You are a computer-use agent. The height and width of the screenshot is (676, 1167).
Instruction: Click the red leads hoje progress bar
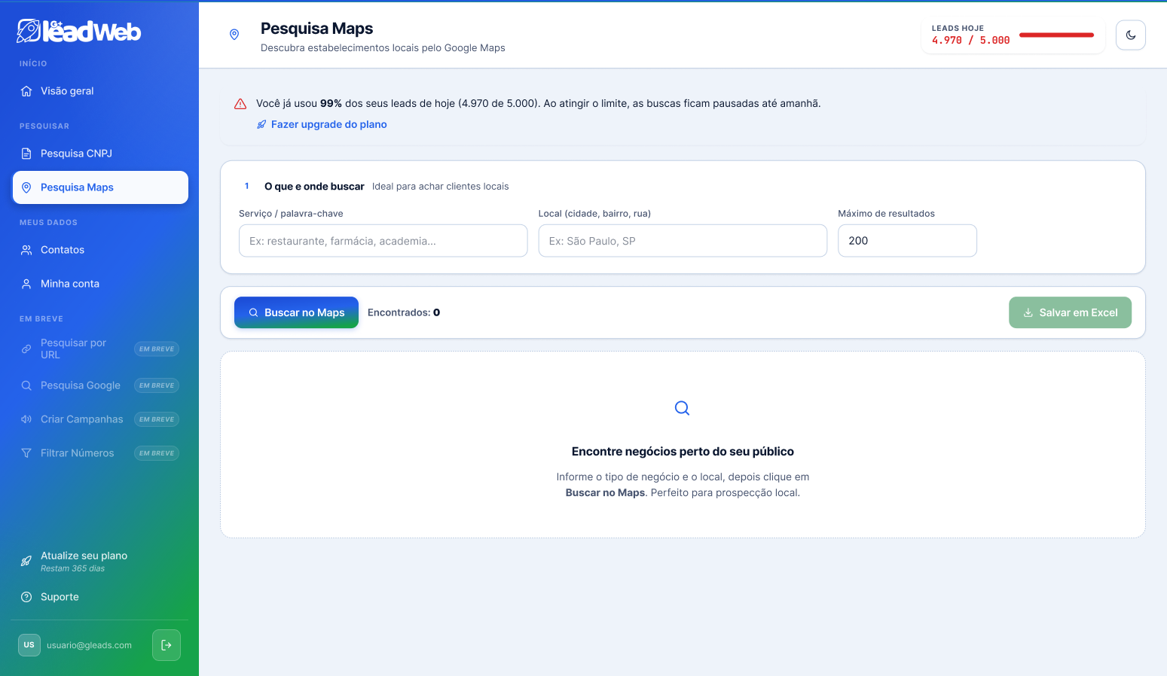click(1056, 35)
